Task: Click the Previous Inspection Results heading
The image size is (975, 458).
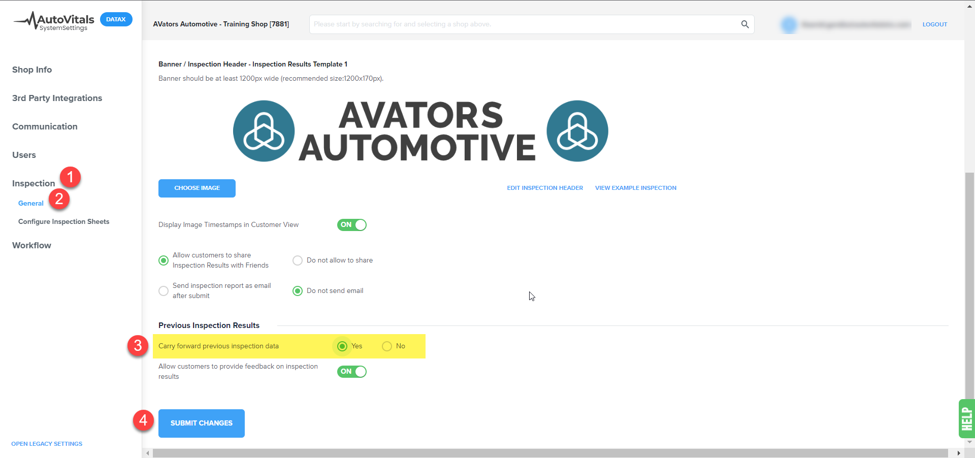Action: tap(209, 325)
